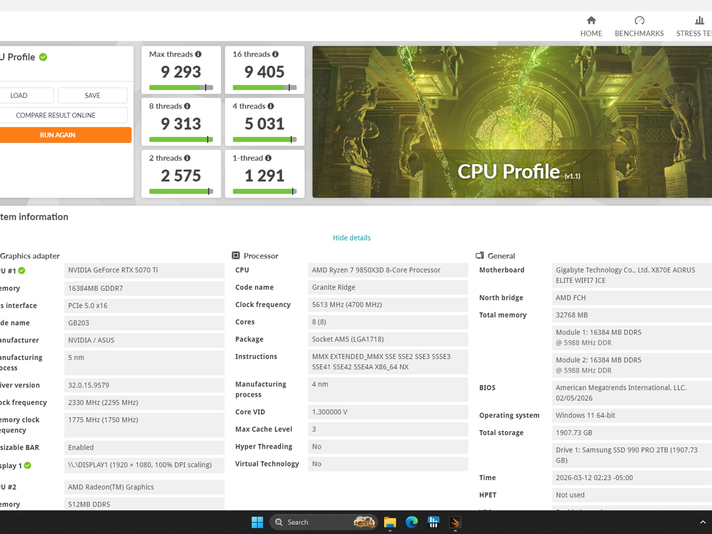Image resolution: width=712 pixels, height=534 pixels.
Task: Open File Explorer from the taskbar
Action: click(390, 522)
